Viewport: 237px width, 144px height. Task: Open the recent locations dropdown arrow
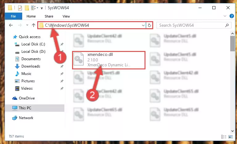(27, 25)
